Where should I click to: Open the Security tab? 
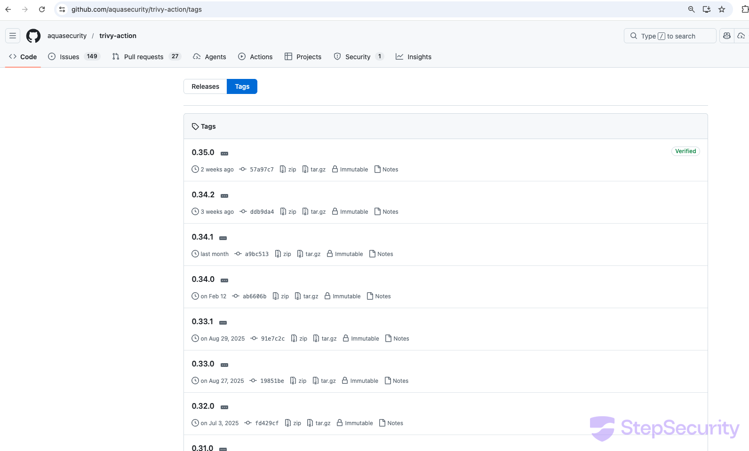(359, 57)
